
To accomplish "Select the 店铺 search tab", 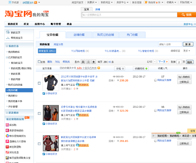I will [98, 9].
